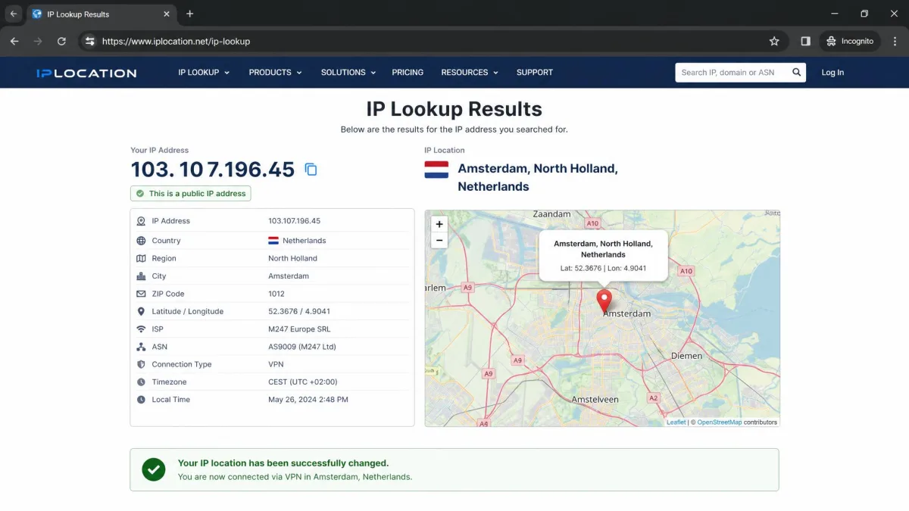The image size is (909, 511).
Task: Click the globe icon beside Country
Action: pos(141,241)
